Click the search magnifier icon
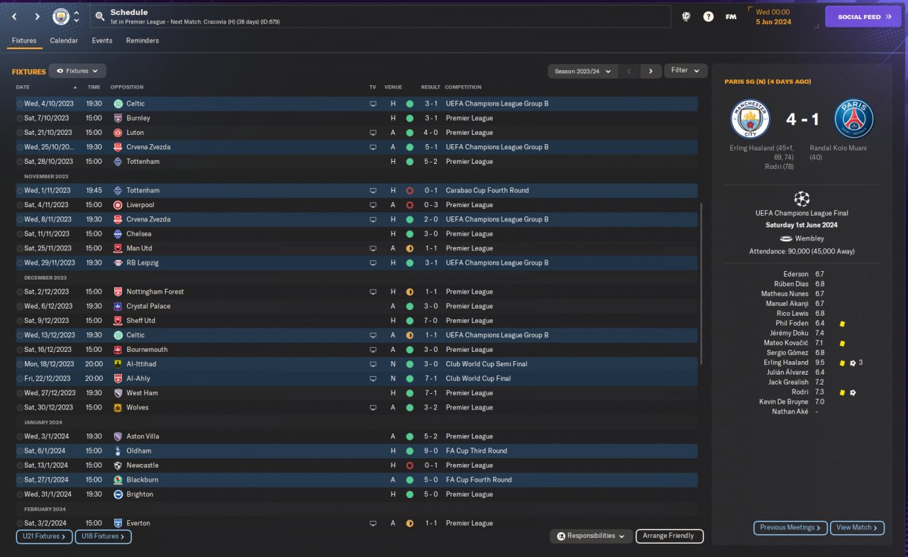908x557 pixels. 100,16
